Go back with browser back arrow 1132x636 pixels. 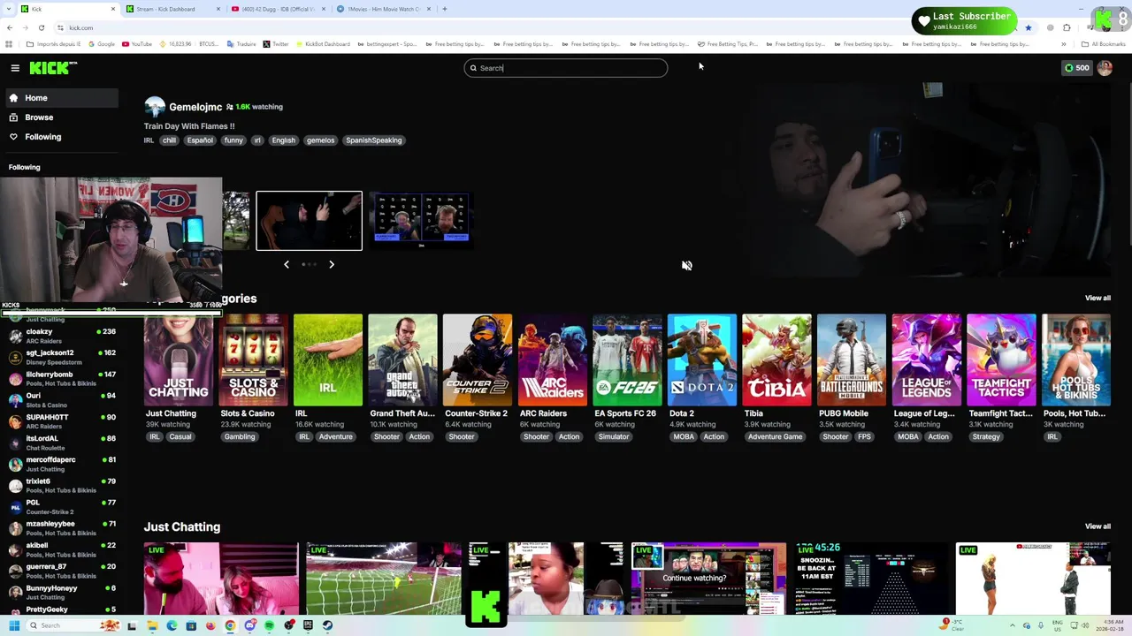point(9,27)
